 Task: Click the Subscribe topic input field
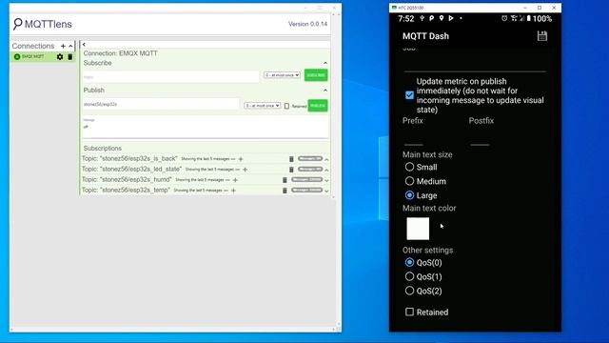pos(171,76)
